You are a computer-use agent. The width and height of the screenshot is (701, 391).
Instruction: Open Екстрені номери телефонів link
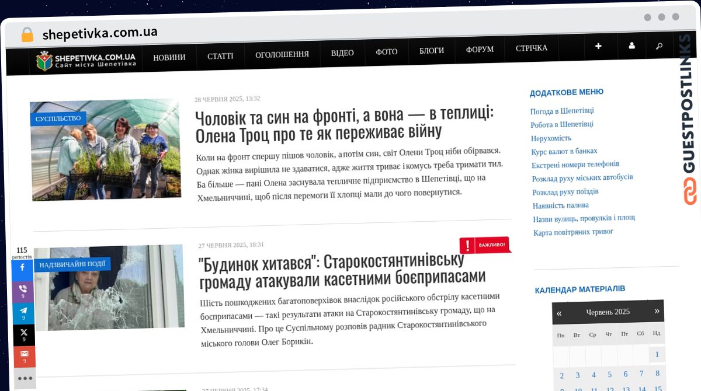[575, 165]
